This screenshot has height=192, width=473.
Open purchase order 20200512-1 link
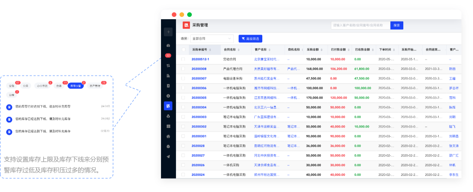[200, 59]
